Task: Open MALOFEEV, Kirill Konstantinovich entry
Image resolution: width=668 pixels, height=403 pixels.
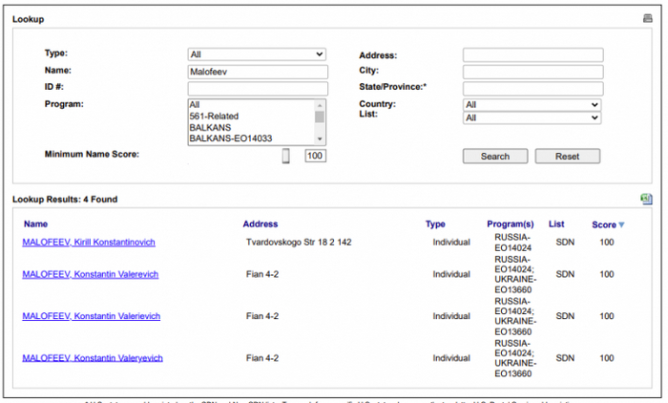Action: (89, 243)
